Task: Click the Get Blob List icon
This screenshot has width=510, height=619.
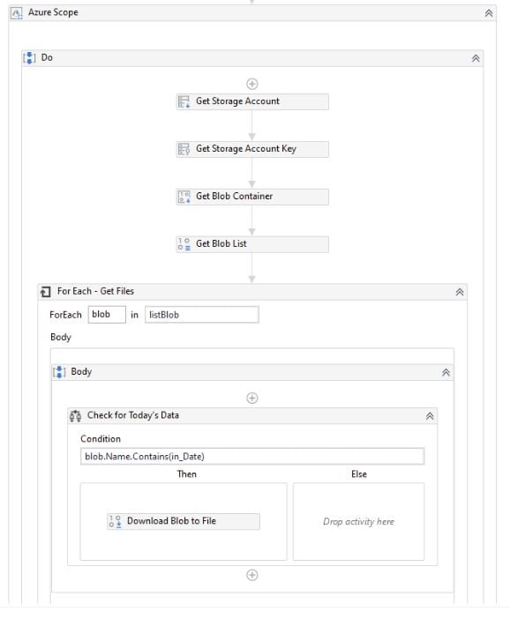Action: [184, 244]
